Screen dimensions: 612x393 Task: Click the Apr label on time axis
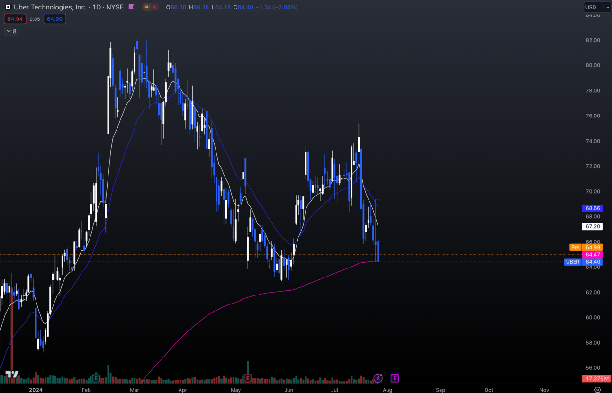click(183, 390)
